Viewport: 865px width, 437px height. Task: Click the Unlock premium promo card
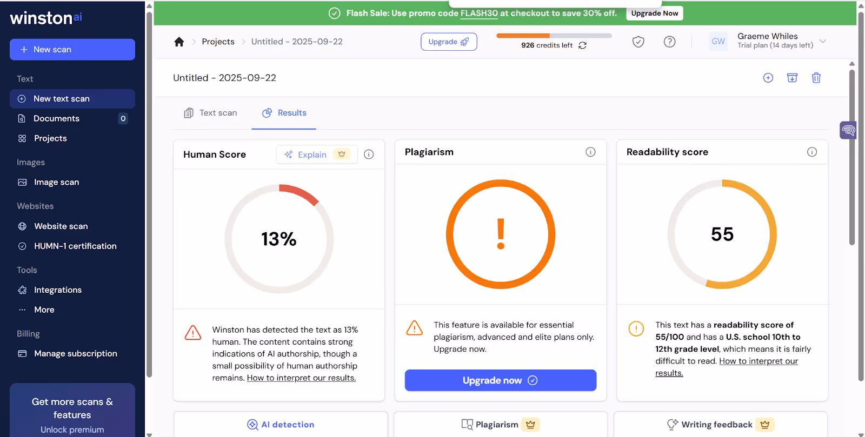72,410
